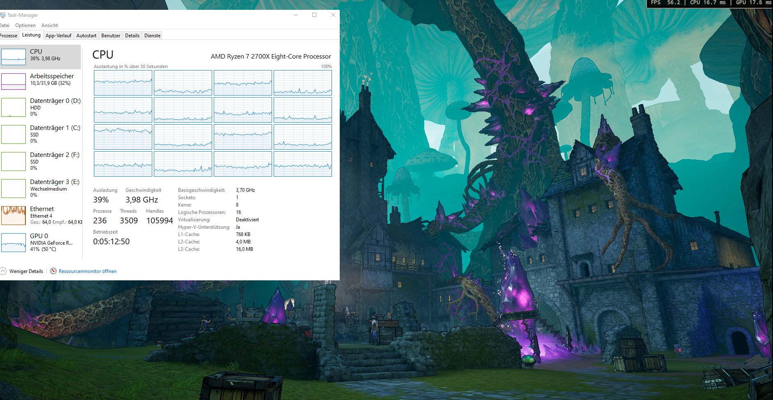The width and height of the screenshot is (773, 400).
Task: Click the GPU 17.8 ms overlay reading
Action: [754, 3]
